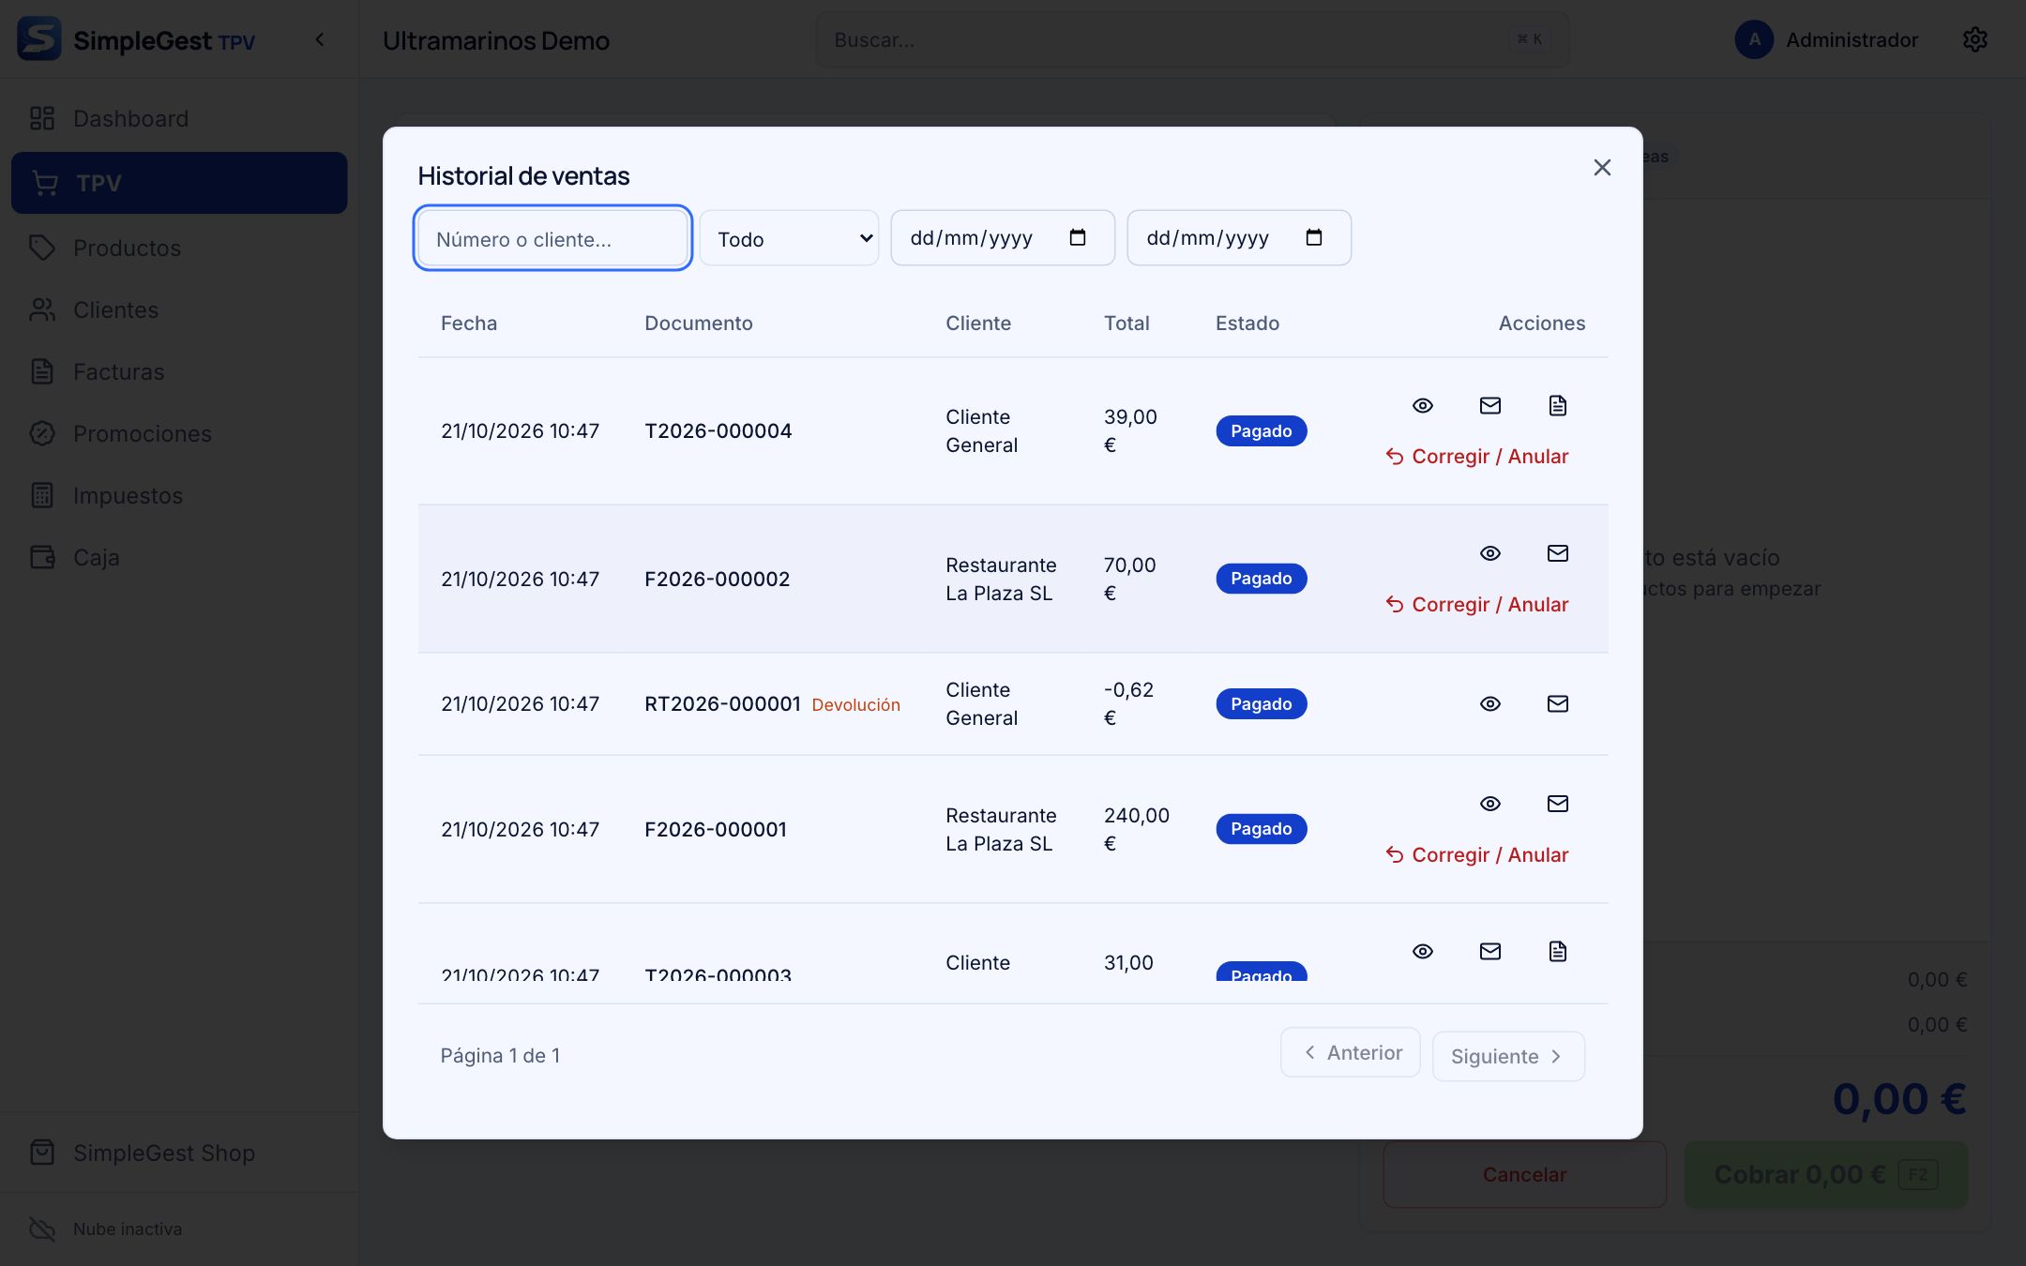Screen dimensions: 2026x1266
Task: Open Dashboard in the sidebar
Action: tap(179, 118)
